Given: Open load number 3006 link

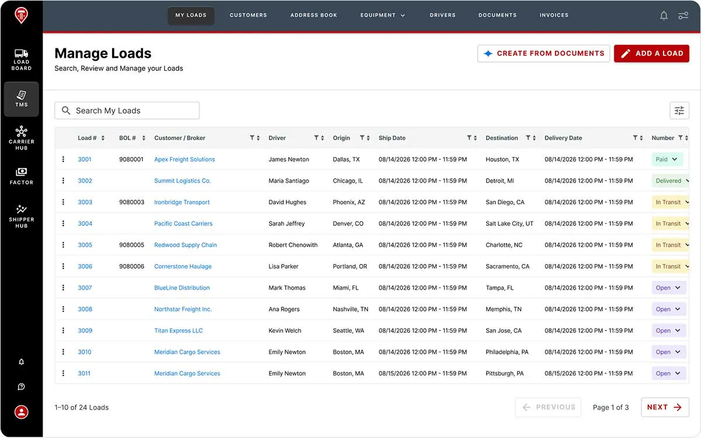Looking at the screenshot, I should click(85, 266).
